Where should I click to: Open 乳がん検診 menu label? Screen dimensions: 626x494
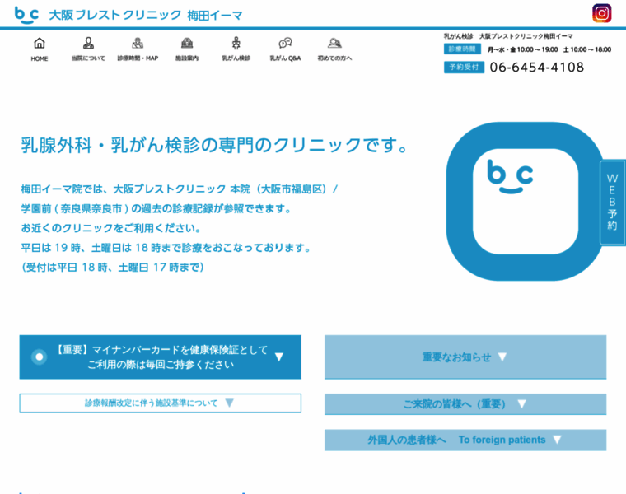236,58
